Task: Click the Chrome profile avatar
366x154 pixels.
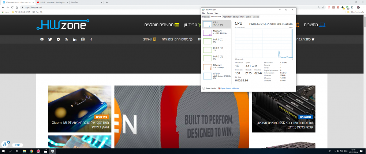Action: point(358,7)
